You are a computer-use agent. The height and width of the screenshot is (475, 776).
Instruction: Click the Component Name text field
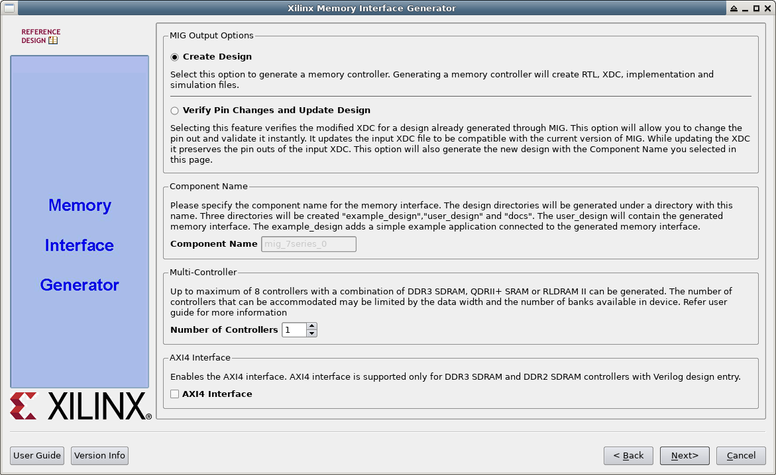coord(309,244)
